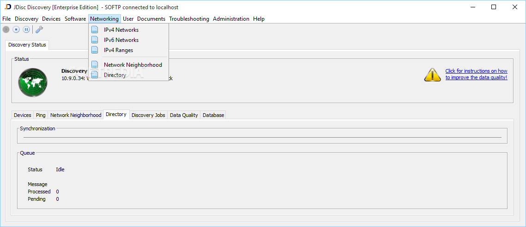This screenshot has height=227, width=526.
Task: Switch to the Devices tab
Action: point(23,115)
